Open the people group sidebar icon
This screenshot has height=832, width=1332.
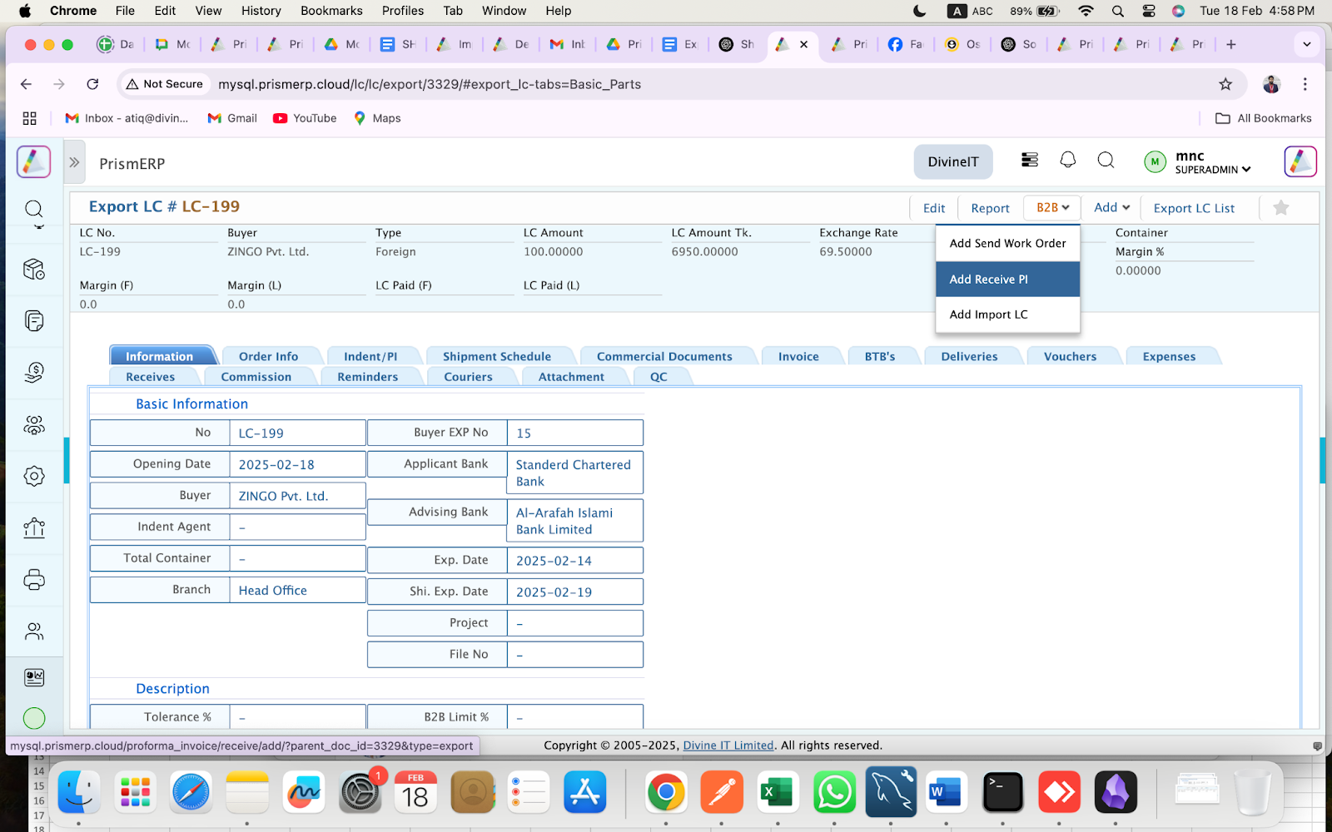(x=34, y=425)
